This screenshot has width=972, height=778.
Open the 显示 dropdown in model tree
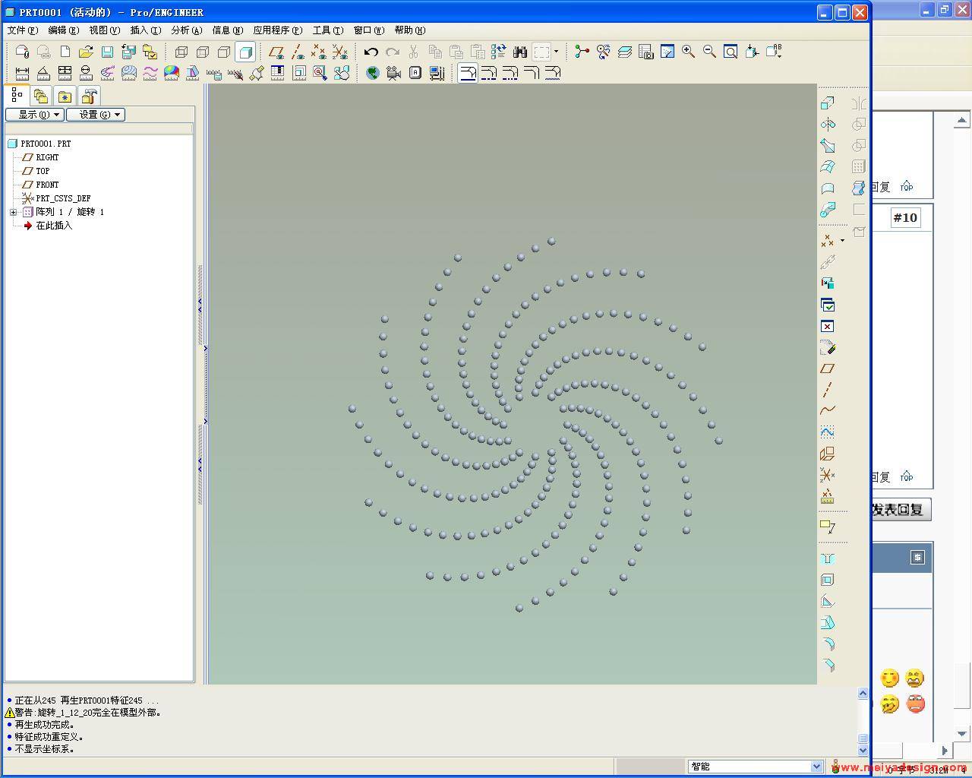34,115
